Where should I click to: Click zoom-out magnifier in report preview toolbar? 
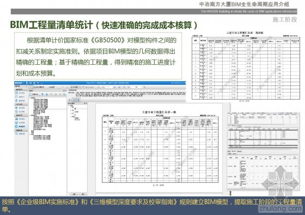pyautogui.click(x=129, y=87)
